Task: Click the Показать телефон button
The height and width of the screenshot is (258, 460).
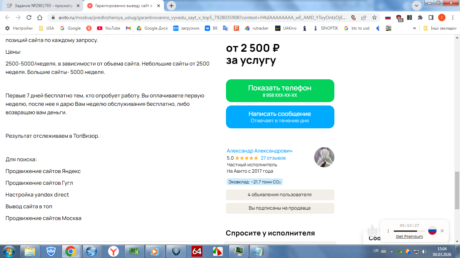Action: (280, 91)
